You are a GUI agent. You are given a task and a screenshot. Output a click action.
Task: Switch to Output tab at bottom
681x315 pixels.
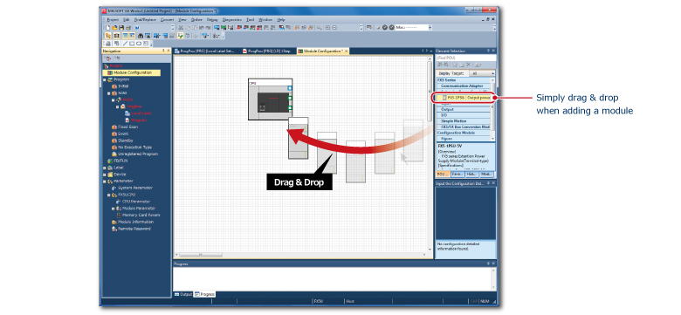(183, 294)
